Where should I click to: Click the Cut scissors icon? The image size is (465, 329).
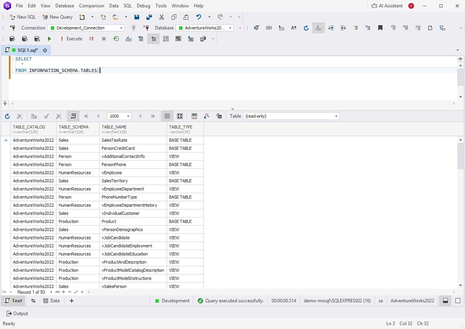[162, 17]
